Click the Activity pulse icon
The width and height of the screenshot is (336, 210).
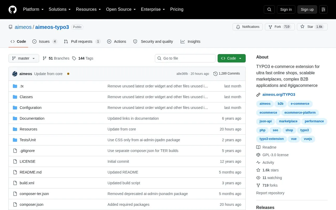pos(258,162)
